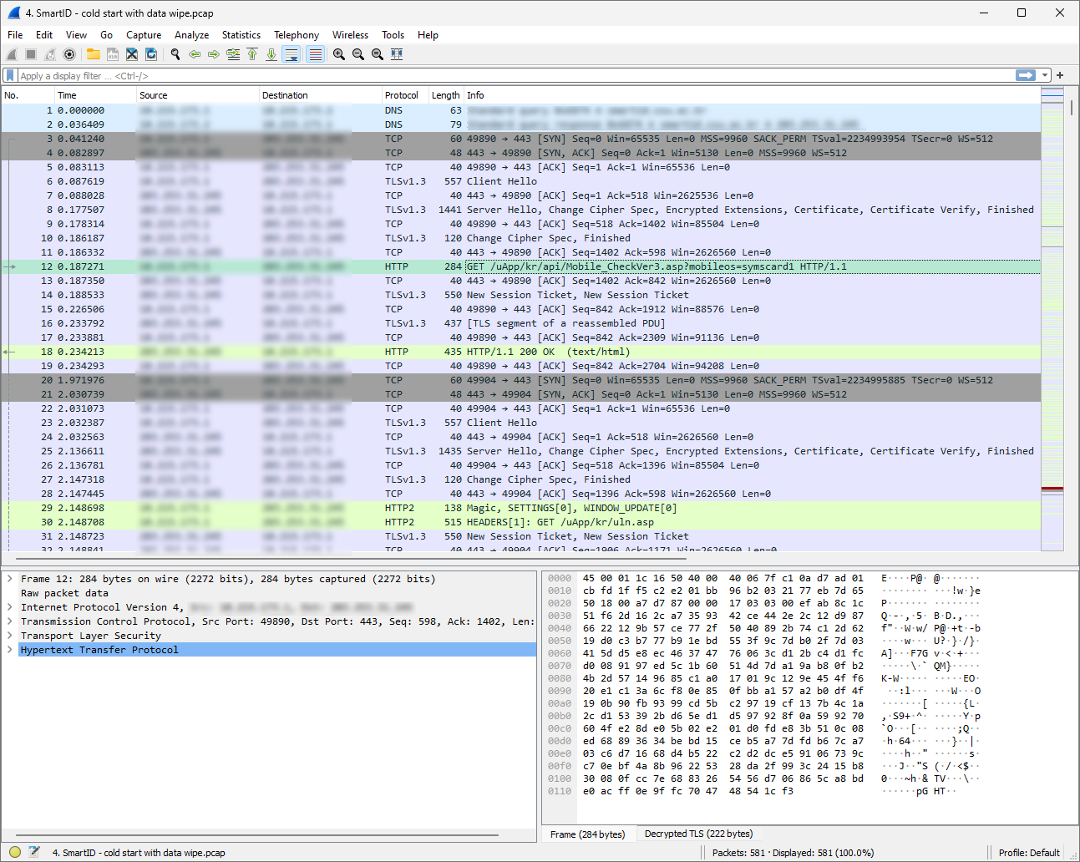Go forward in packet history arrow
The height and width of the screenshot is (862, 1080).
pyautogui.click(x=214, y=54)
